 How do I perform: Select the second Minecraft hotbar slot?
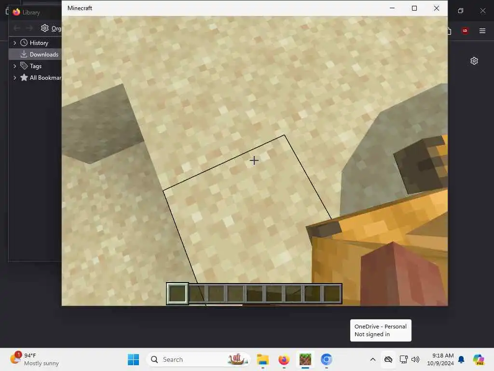[x=197, y=293]
